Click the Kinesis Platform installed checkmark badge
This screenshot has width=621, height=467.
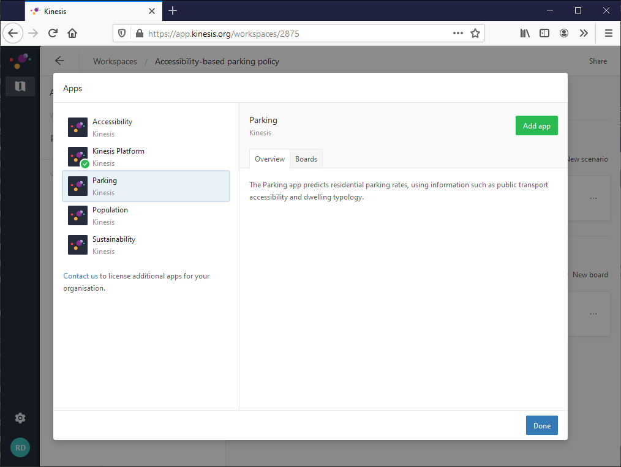85,163
